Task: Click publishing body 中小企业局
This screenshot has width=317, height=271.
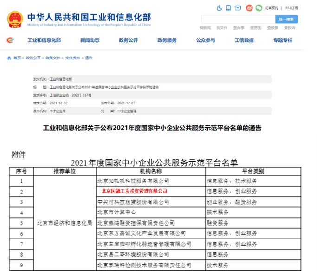Action: click(x=58, y=111)
